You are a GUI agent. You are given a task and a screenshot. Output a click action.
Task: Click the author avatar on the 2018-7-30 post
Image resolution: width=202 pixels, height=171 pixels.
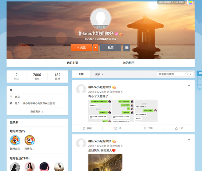tap(81, 144)
